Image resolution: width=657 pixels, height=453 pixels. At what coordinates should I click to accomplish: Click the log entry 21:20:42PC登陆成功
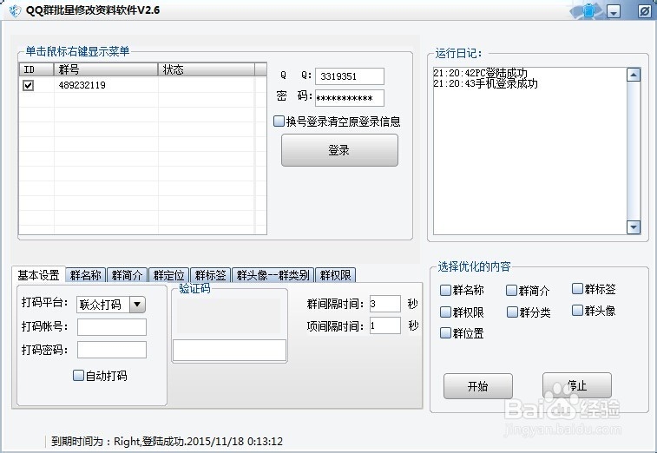[x=480, y=73]
